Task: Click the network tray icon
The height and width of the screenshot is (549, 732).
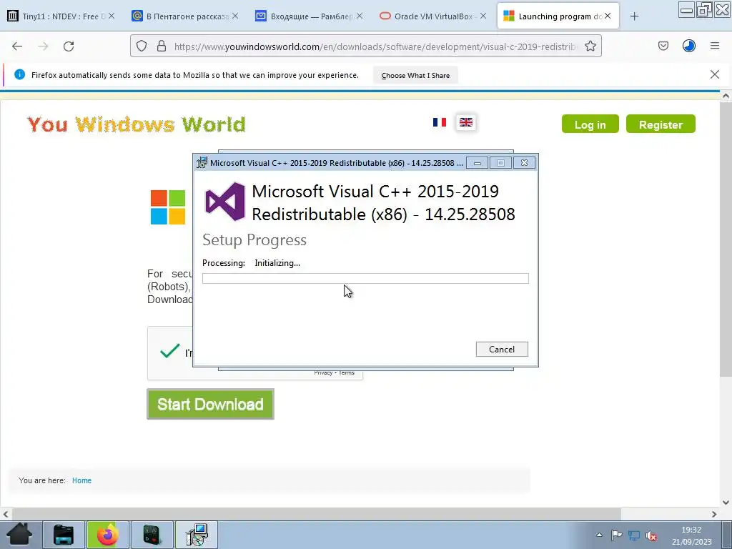Action: 634,535
